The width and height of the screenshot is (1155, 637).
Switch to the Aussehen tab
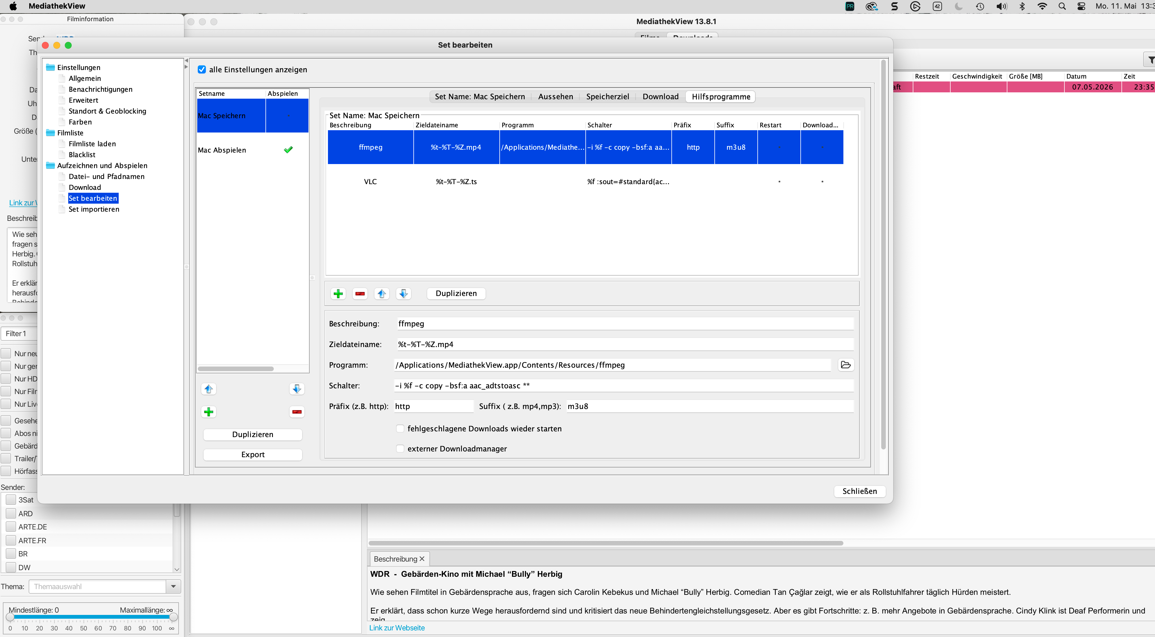coord(556,96)
